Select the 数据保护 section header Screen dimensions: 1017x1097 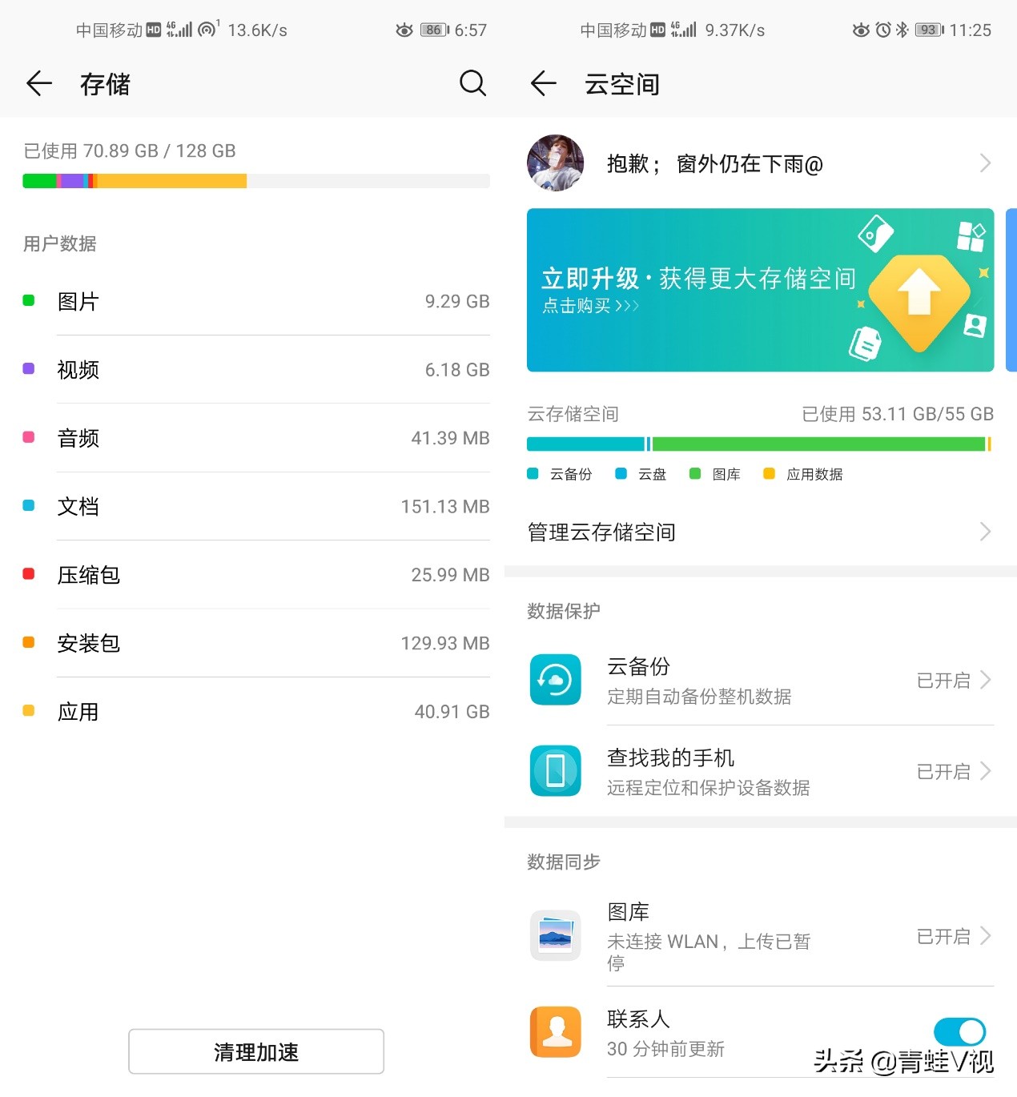(563, 610)
